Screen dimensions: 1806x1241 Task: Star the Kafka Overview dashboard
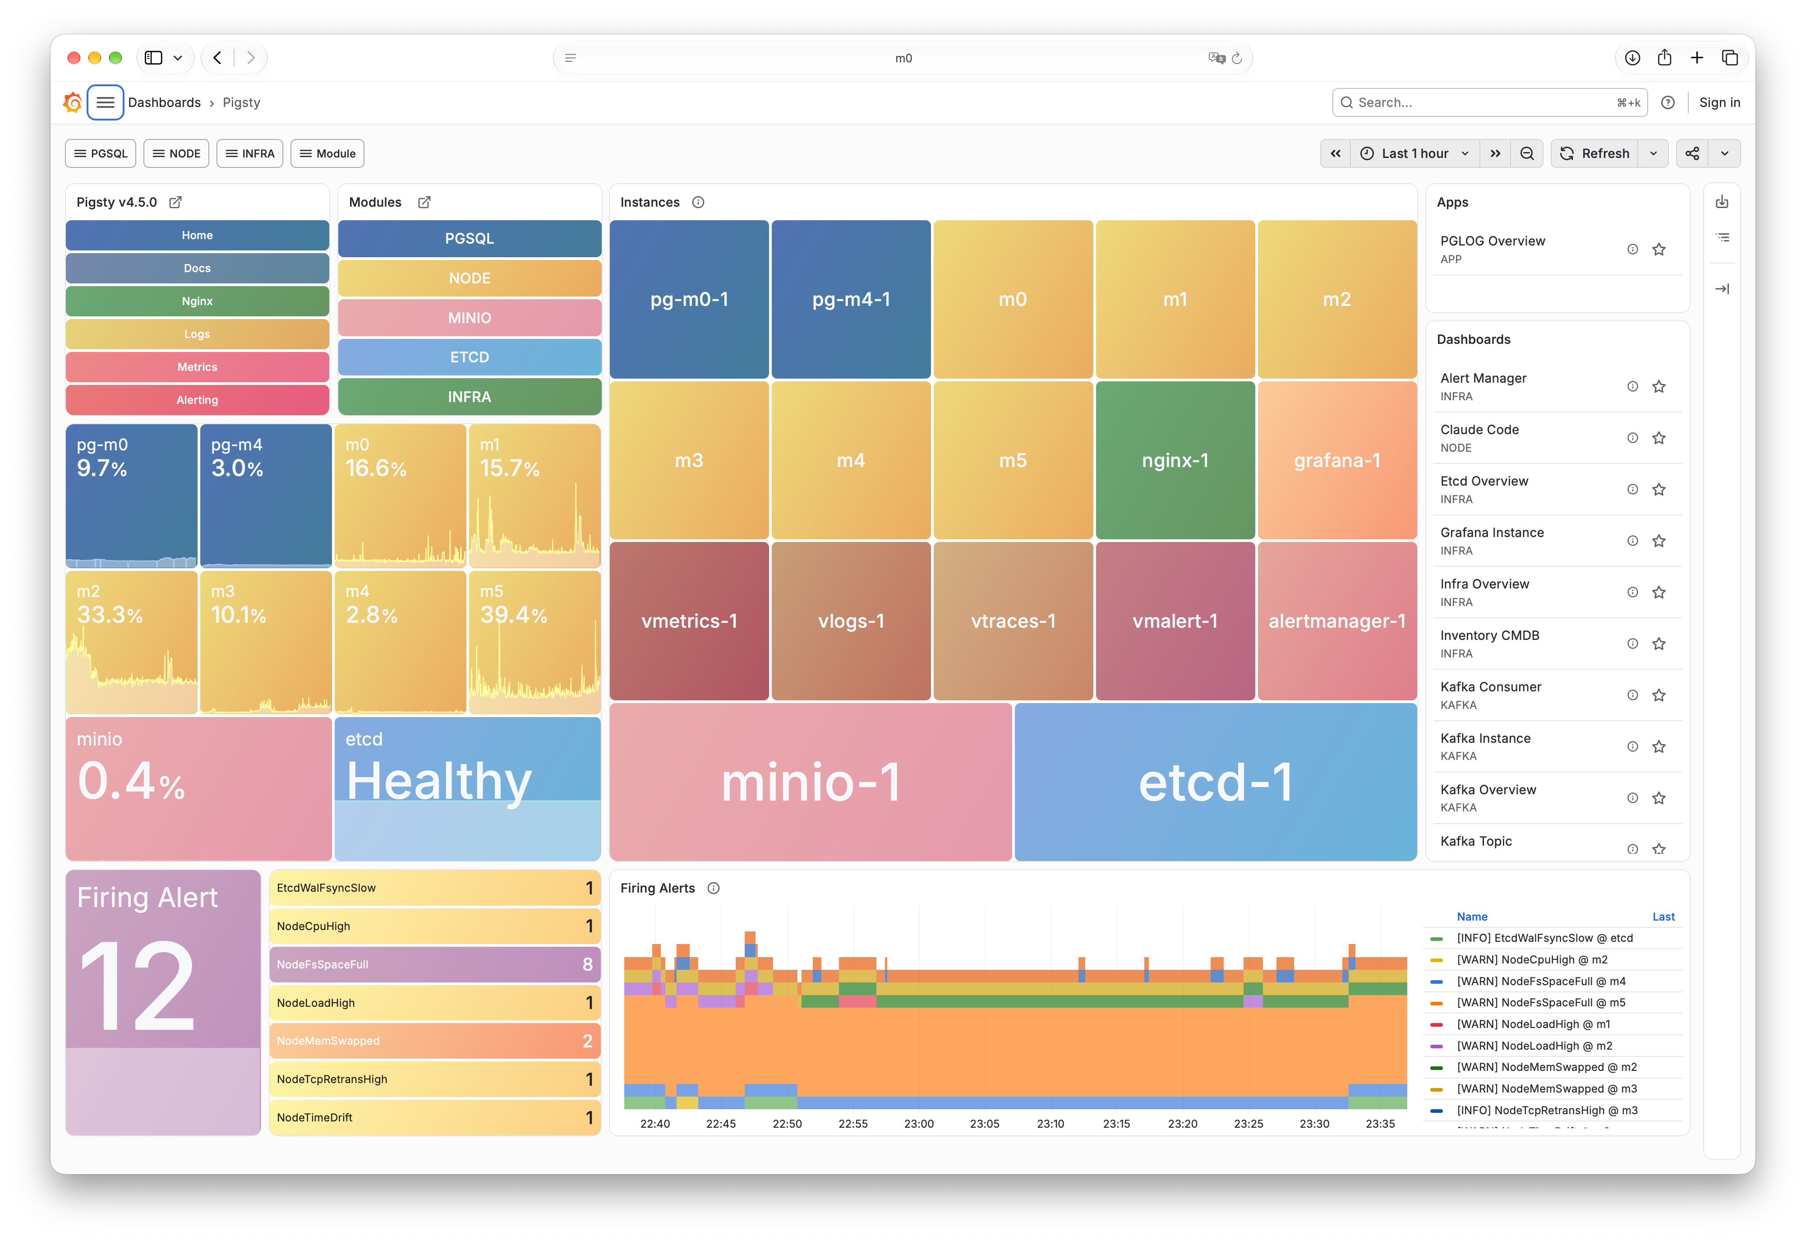(1659, 798)
